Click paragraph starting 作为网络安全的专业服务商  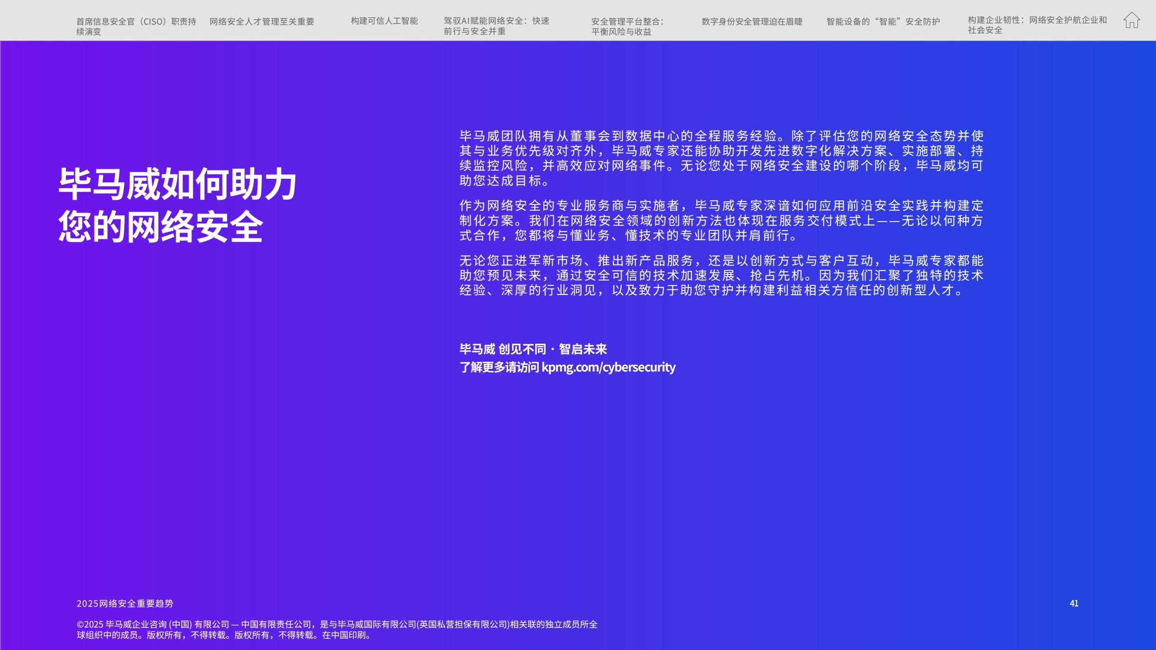(721, 220)
